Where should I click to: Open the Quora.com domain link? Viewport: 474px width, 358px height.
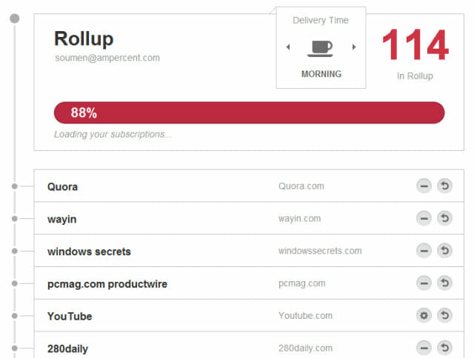(x=301, y=186)
